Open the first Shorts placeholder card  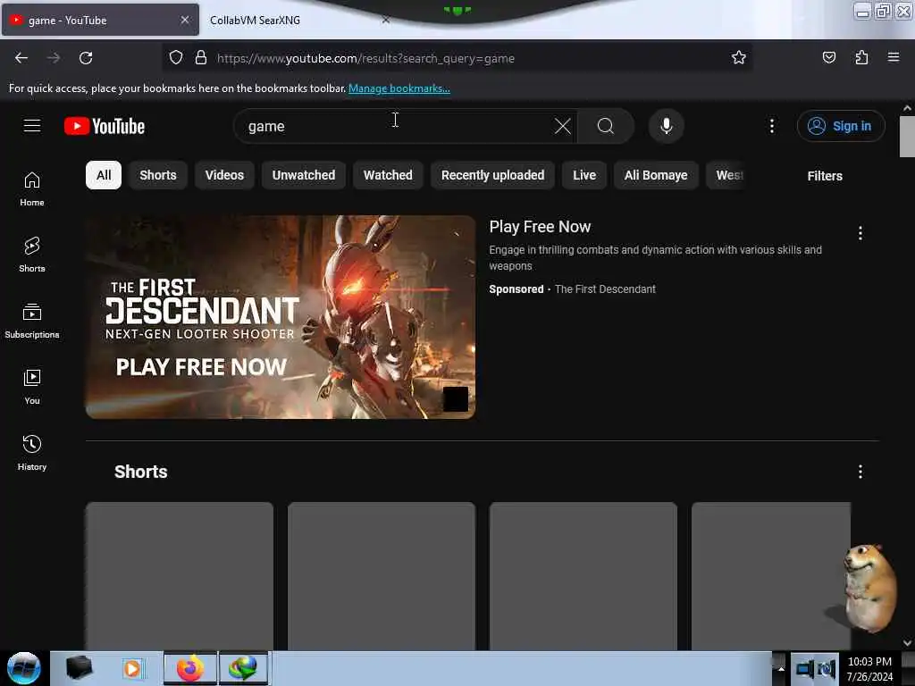(x=179, y=576)
